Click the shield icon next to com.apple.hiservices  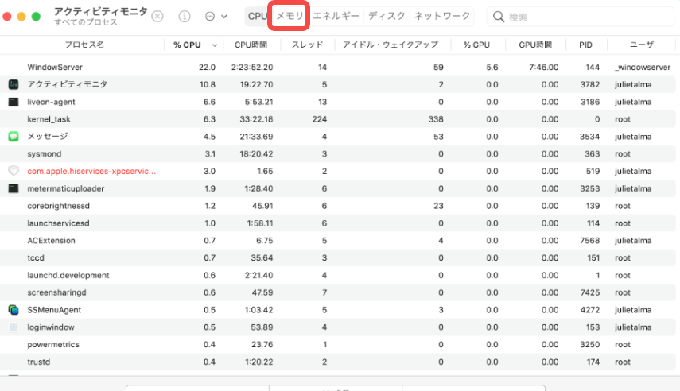point(14,171)
